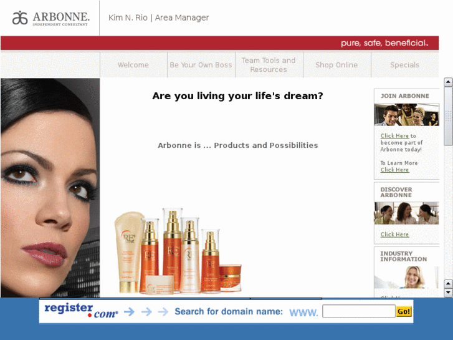Click the Industry Information blonde woman photo

point(406,277)
